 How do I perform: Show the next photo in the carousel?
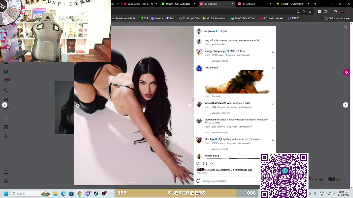190,106
